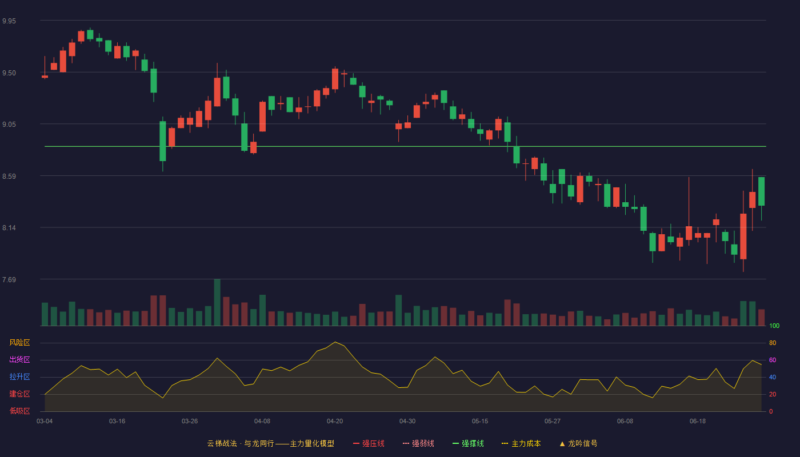Click the 风险区 zone label
The image size is (800, 457).
pos(19,343)
